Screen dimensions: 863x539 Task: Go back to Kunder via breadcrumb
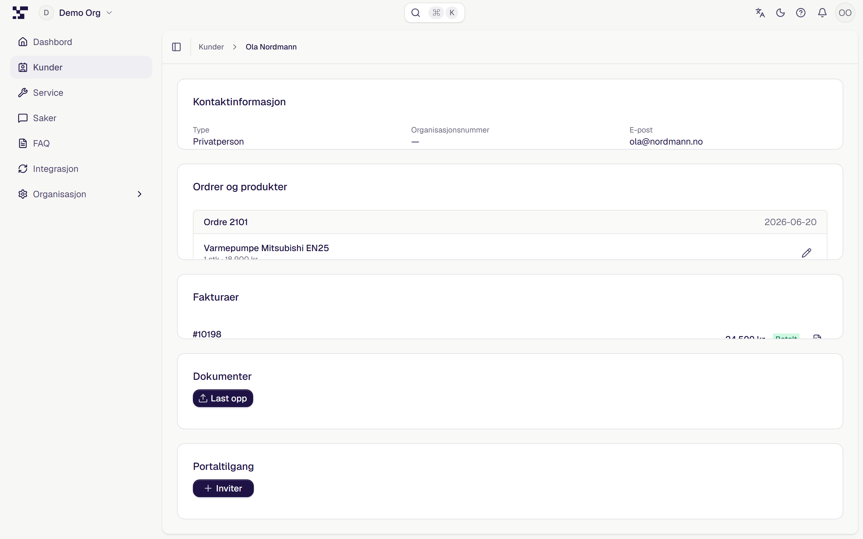(x=211, y=47)
